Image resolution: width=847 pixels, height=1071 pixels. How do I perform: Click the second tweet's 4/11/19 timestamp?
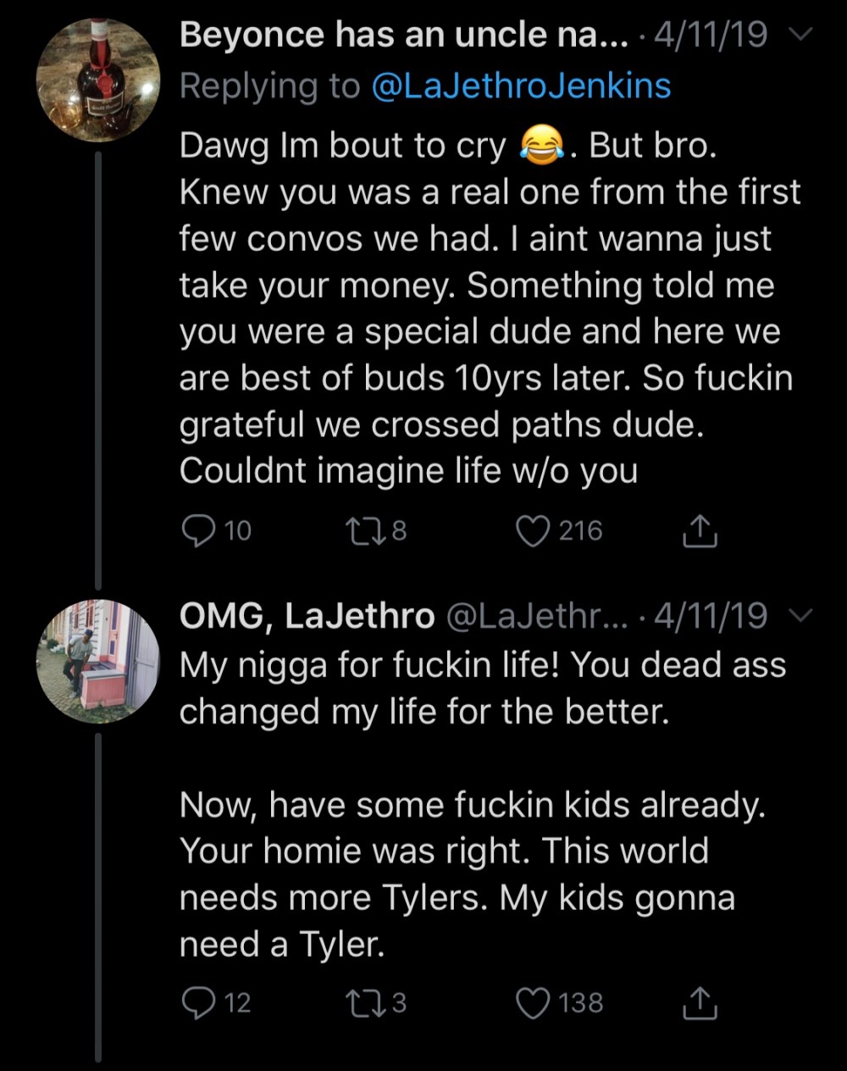pos(711,616)
